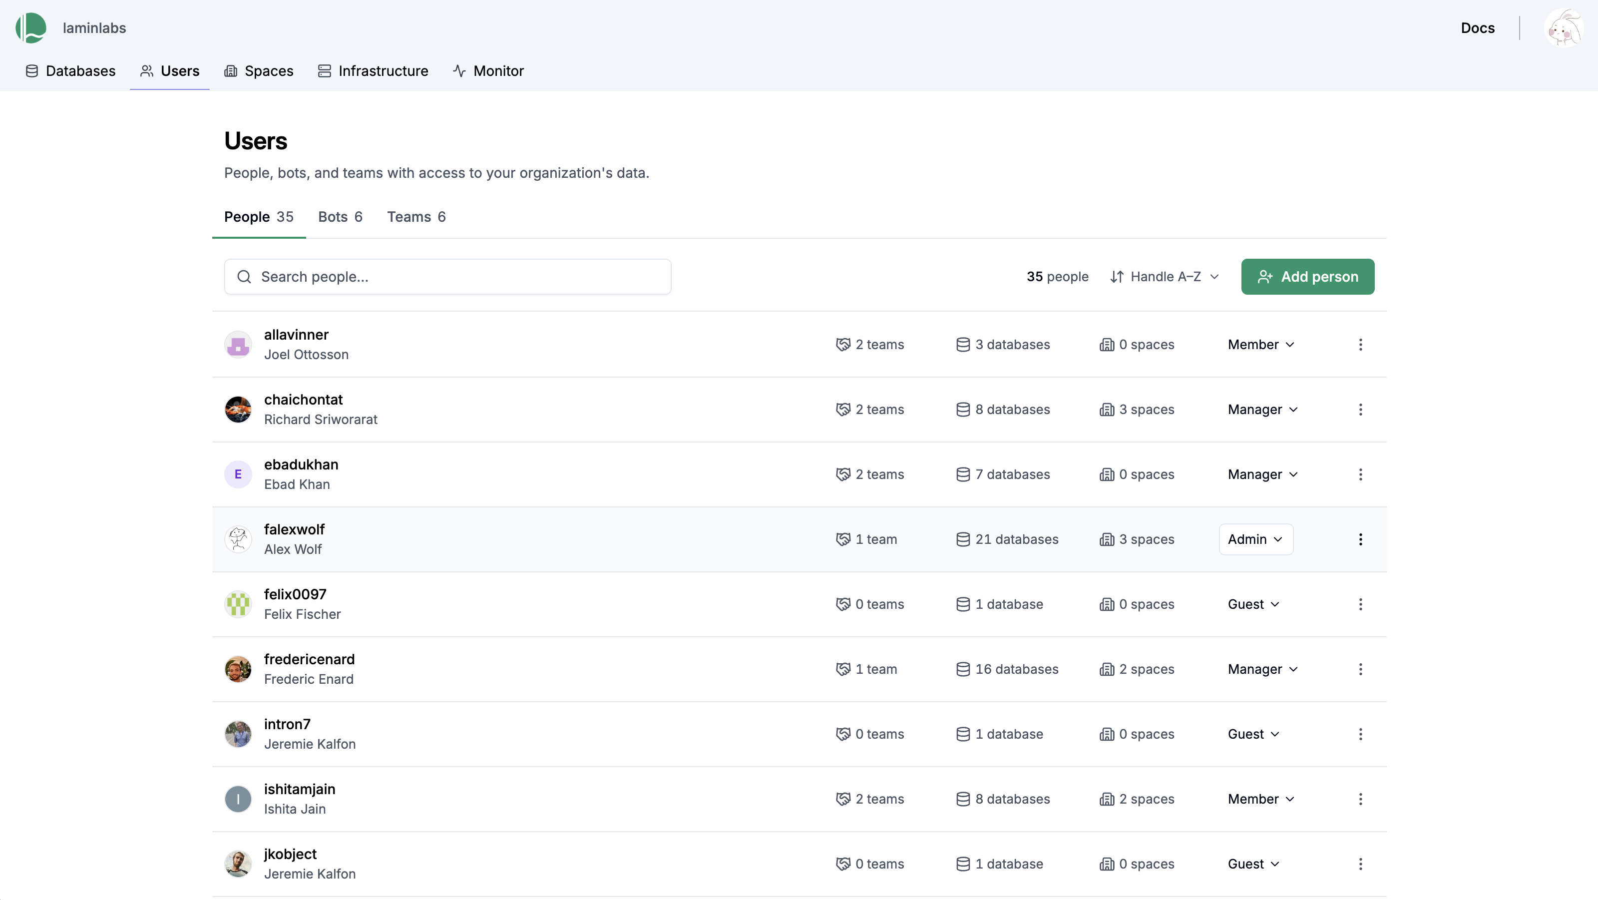Select the People 35 tab
Viewport: 1598px width, 900px height.
[259, 216]
